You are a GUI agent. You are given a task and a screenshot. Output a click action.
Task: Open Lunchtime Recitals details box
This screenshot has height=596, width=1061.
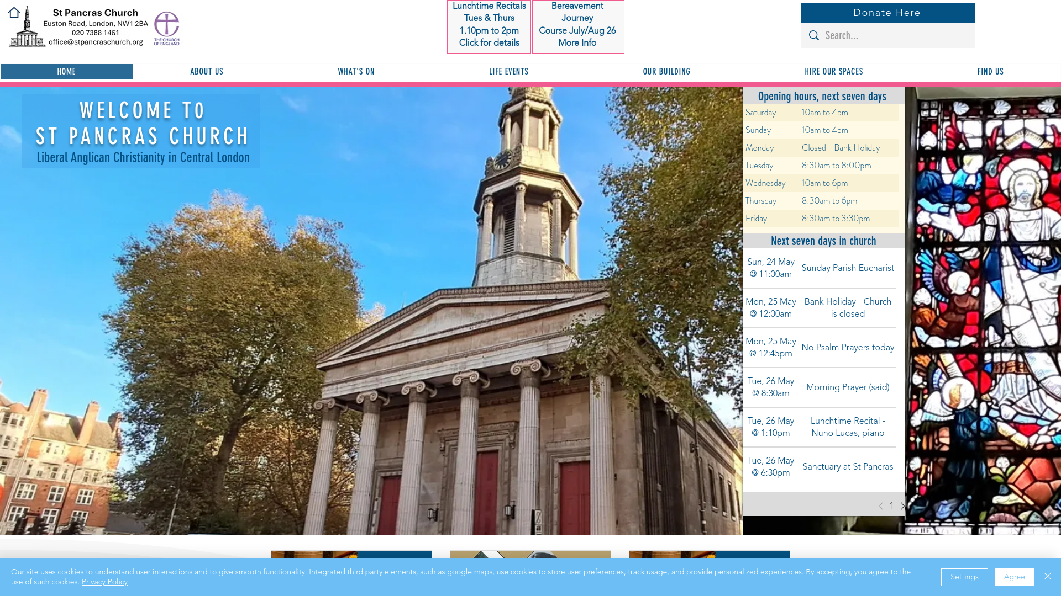(x=489, y=26)
